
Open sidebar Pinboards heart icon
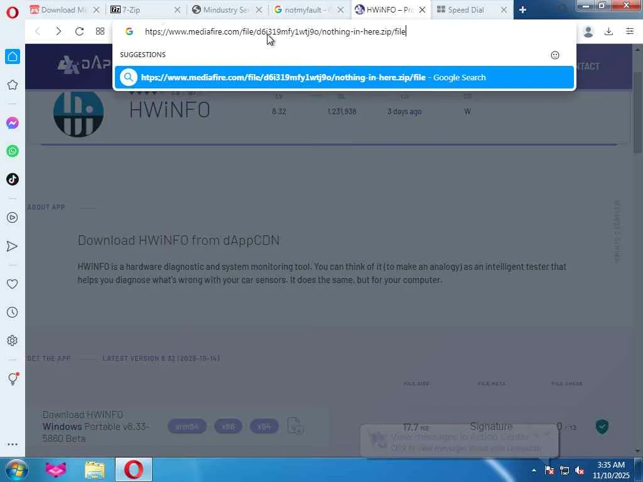(13, 284)
